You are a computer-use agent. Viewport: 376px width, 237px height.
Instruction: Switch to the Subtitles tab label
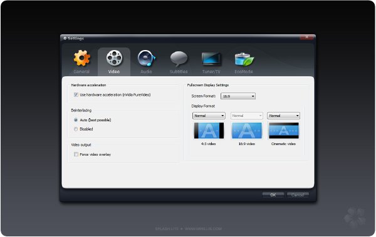coord(179,71)
